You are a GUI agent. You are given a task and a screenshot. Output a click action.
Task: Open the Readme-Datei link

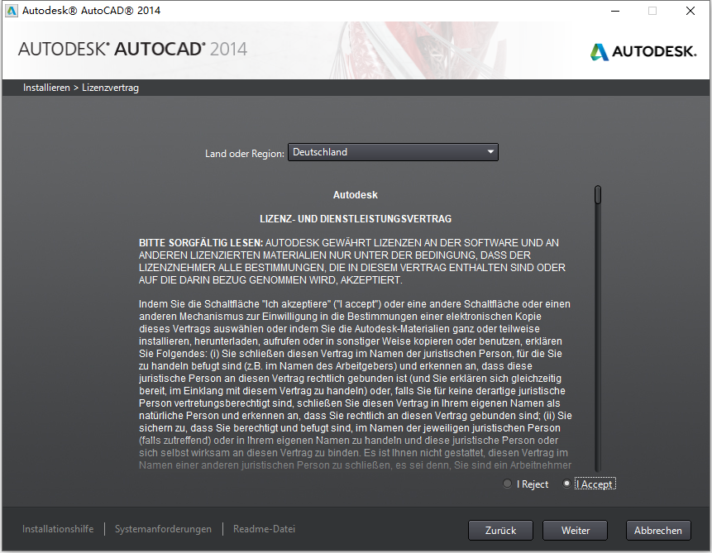(x=265, y=529)
